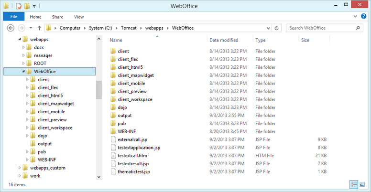Screen dimensions: 371x192
Task: Switch to the View ribbon tab
Action: pyautogui.click(x=79, y=17)
